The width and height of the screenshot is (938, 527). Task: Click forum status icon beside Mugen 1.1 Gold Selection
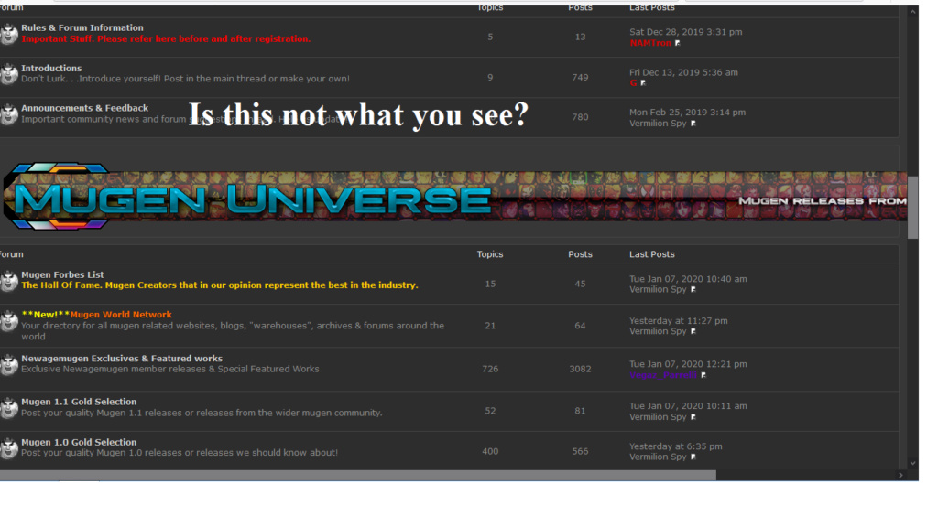[x=8, y=408]
